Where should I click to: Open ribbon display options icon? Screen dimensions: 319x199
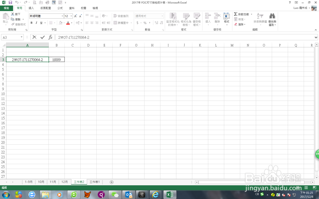(296, 3)
